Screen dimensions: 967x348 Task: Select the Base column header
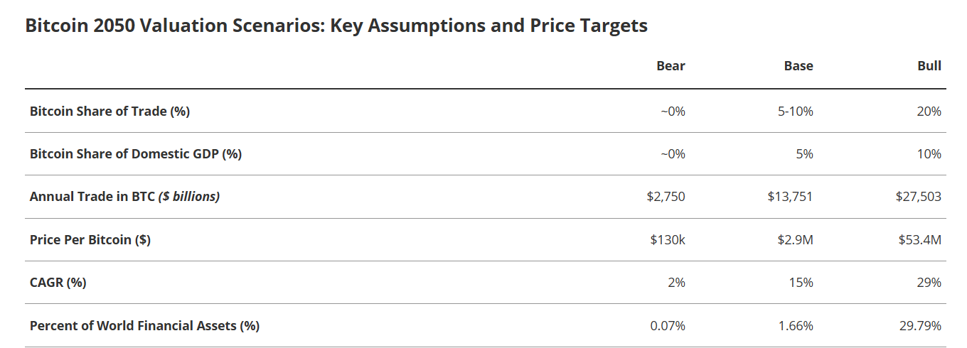(x=798, y=66)
